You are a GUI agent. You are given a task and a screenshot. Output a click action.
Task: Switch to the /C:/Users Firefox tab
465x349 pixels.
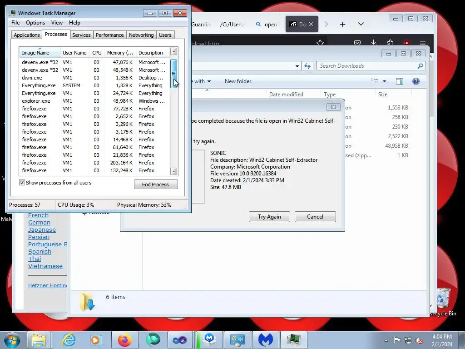(x=231, y=25)
